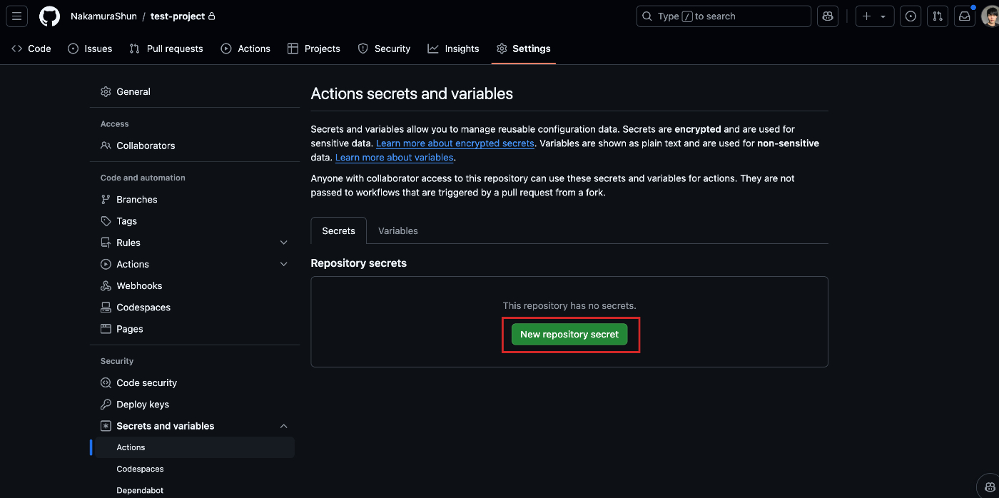The image size is (999, 498).
Task: Click the Actions play-circle sidebar icon
Action: [106, 264]
